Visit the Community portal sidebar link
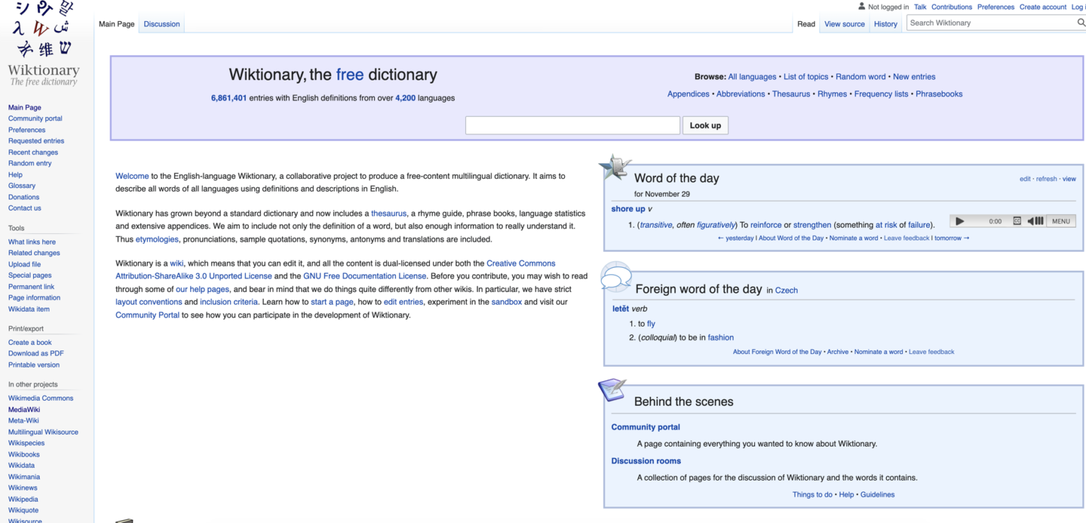 (x=35, y=118)
